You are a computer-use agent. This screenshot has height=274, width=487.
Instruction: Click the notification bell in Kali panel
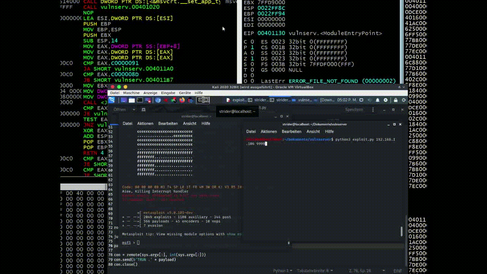tap(377, 100)
